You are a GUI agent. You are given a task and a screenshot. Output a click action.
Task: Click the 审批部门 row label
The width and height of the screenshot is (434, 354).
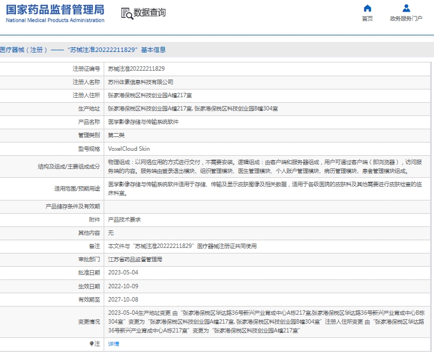(x=89, y=260)
